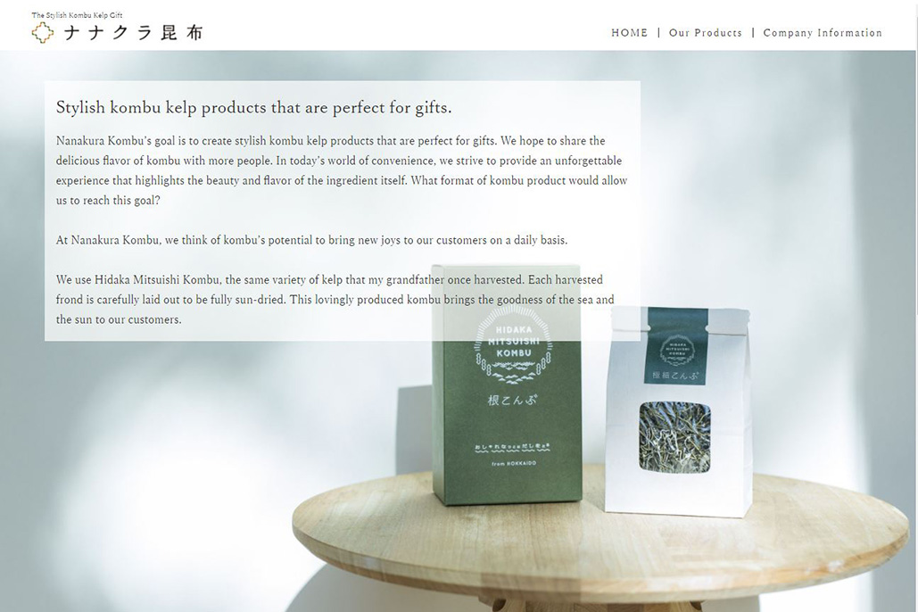Click the kelp window on the paper bag

[674, 437]
